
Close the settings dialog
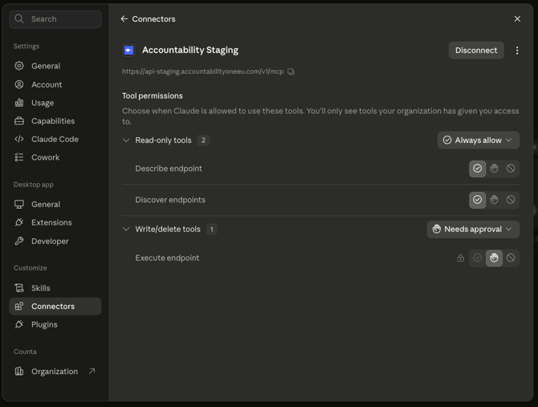point(517,18)
